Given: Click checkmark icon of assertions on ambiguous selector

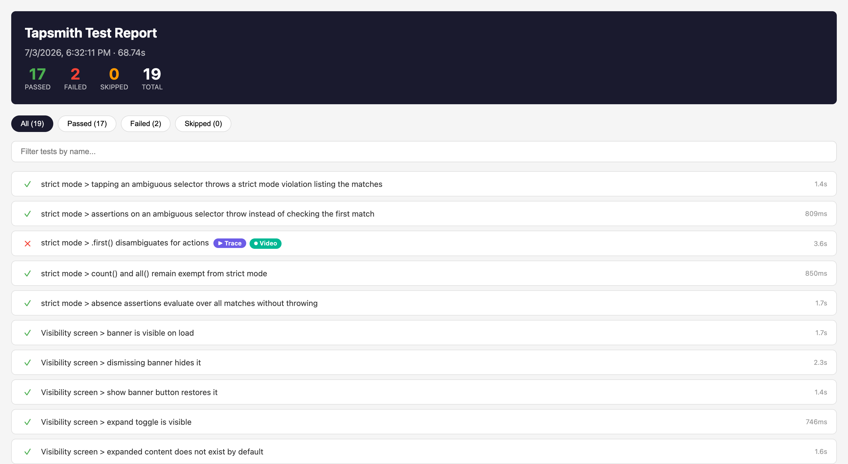Looking at the screenshot, I should coord(28,214).
